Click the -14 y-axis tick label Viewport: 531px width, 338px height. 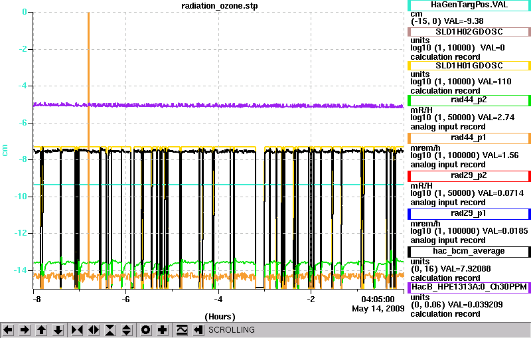point(21,270)
